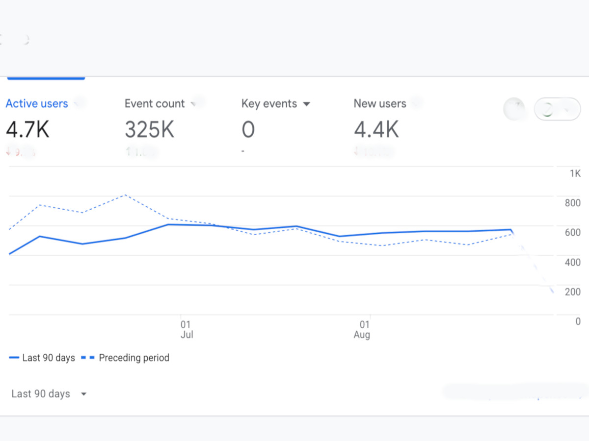Screen dimensions: 589x441
Task: Click the Key events value of 0
Action: (248, 130)
